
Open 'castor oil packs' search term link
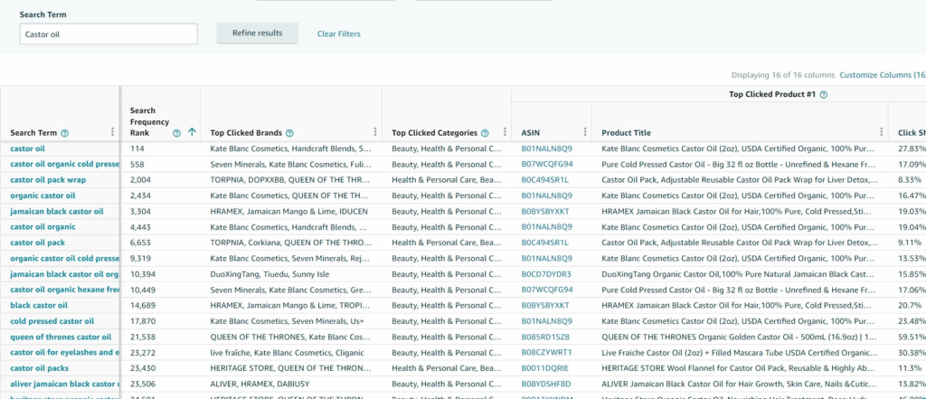(x=40, y=368)
